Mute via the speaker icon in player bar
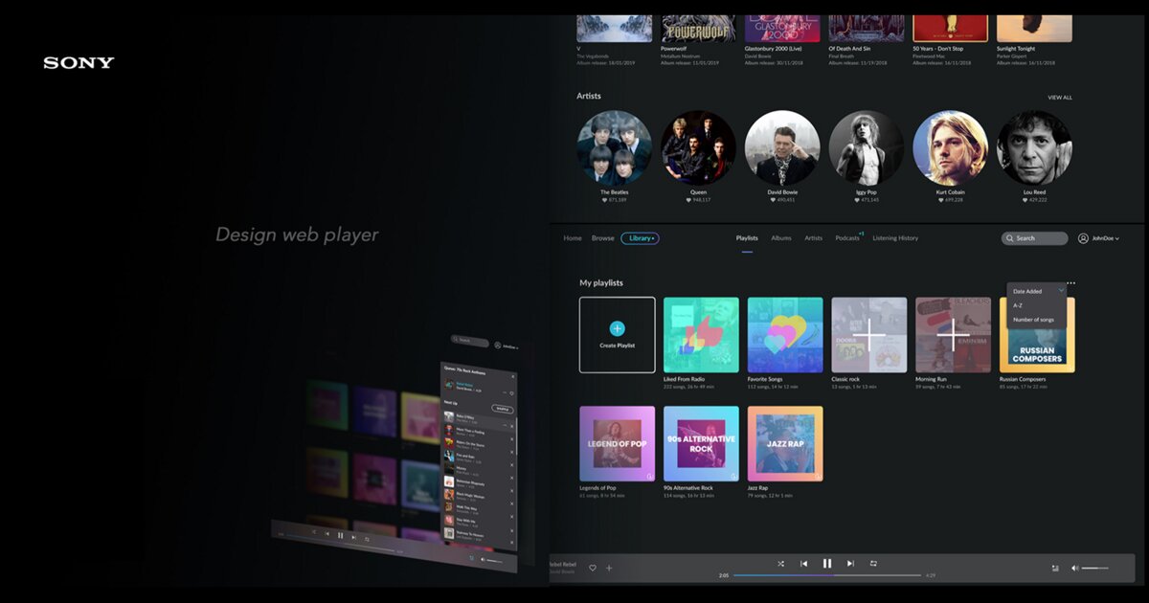The height and width of the screenshot is (603, 1149). click(1074, 568)
